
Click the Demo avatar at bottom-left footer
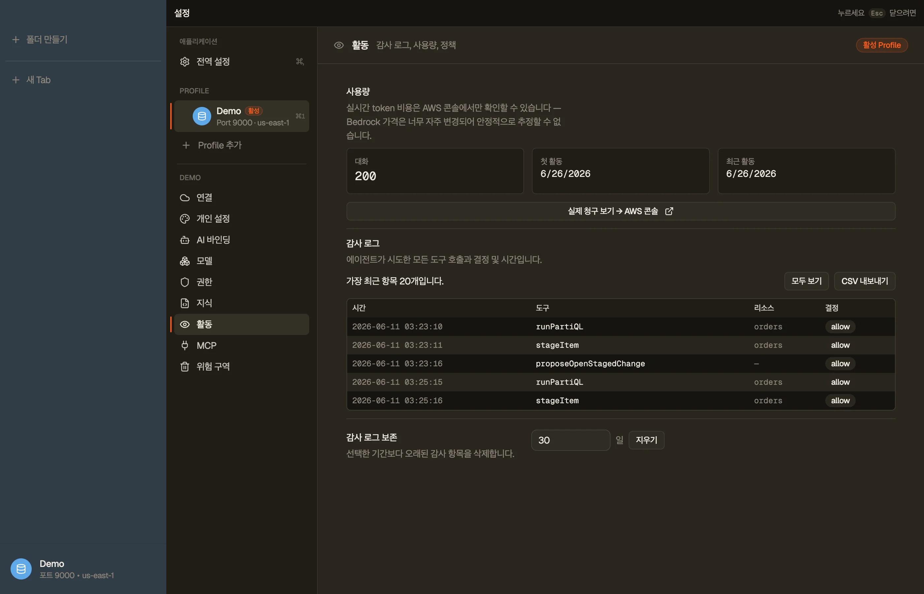pos(21,569)
